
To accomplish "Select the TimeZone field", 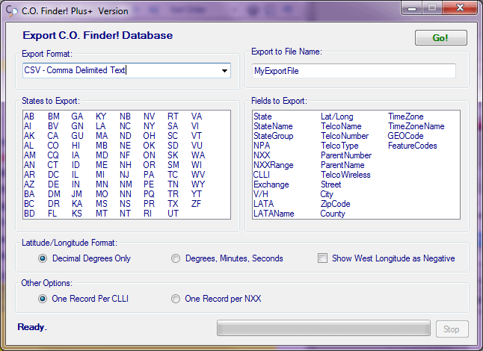I will pyautogui.click(x=406, y=117).
